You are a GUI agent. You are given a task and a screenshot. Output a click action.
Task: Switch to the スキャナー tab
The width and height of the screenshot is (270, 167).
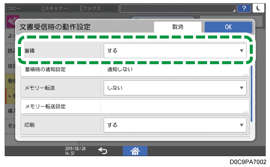point(62,8)
